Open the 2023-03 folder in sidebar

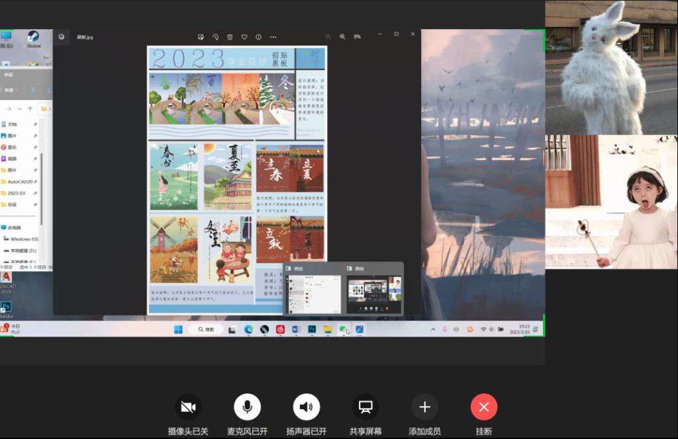[17, 193]
